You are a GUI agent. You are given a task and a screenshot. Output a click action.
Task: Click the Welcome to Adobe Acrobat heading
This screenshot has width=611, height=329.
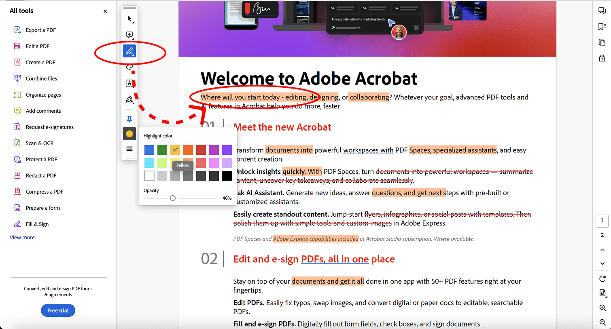coord(309,78)
